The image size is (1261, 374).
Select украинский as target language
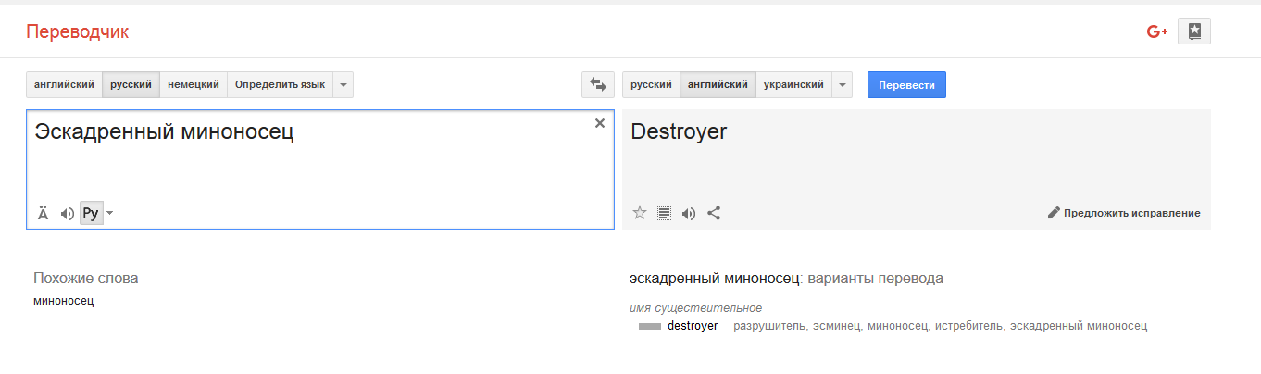click(x=793, y=84)
